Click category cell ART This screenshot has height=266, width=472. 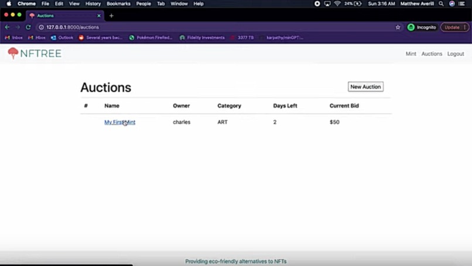point(223,122)
